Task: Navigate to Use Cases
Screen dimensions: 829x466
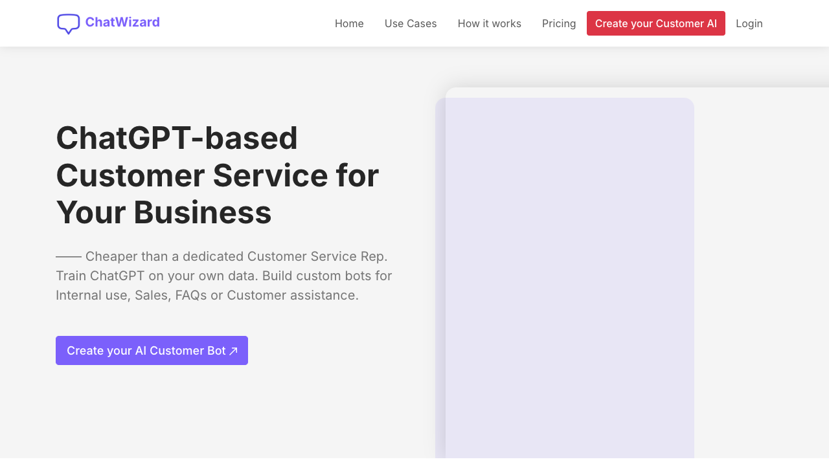Action: click(410, 23)
